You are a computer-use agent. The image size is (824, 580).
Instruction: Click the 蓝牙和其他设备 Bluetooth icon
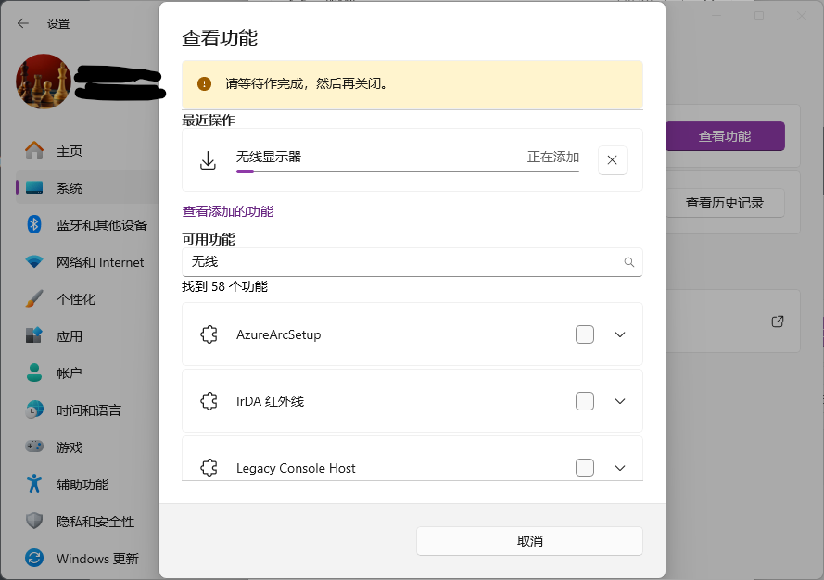(34, 225)
